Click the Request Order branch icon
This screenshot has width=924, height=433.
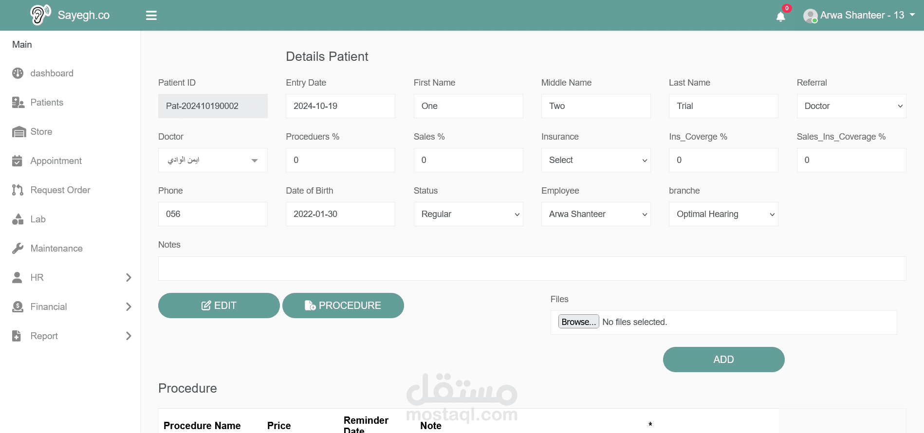pyautogui.click(x=18, y=190)
